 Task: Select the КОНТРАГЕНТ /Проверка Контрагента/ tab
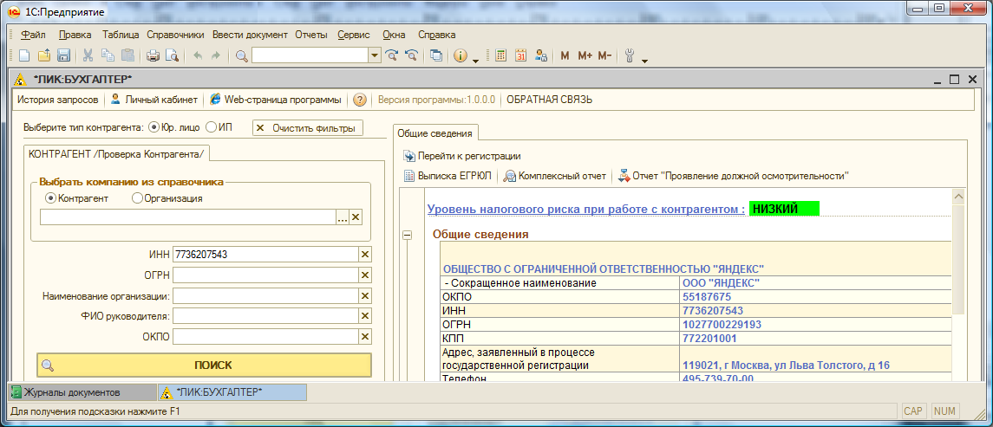pos(116,153)
